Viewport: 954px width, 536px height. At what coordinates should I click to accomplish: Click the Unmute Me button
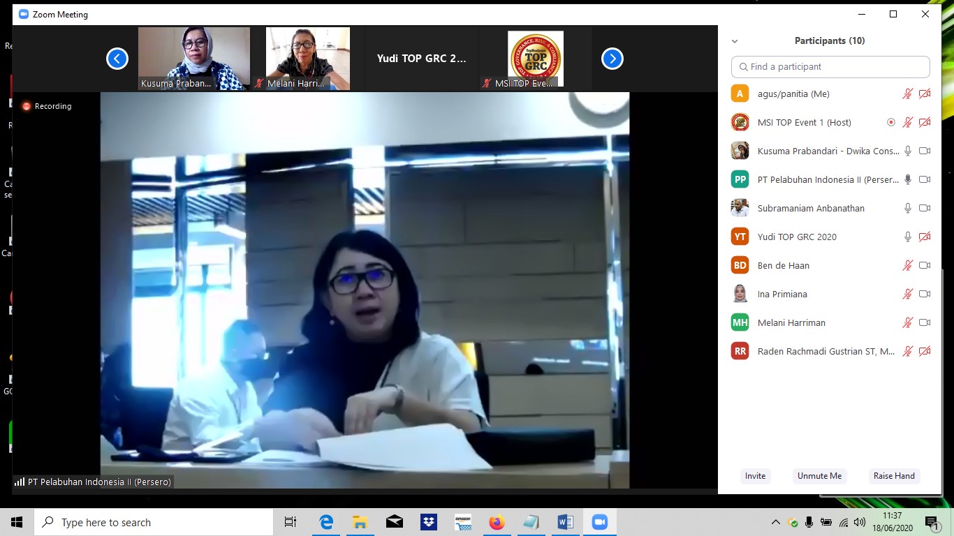pos(819,476)
